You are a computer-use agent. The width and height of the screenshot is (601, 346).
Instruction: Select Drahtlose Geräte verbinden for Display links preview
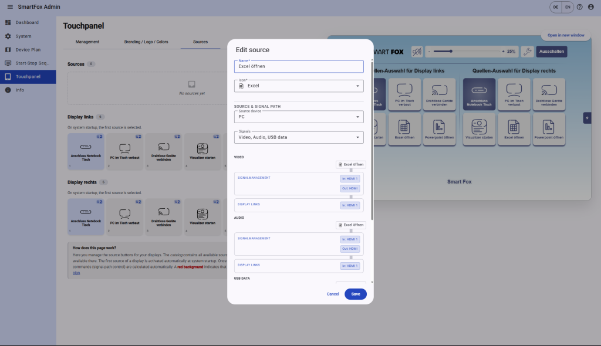(439, 94)
